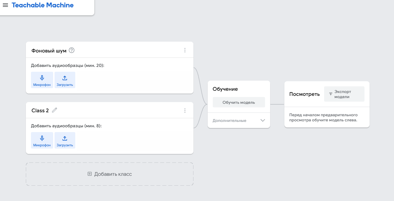The width and height of the screenshot is (394, 201).
Task: Open the hamburger main menu
Action: [5, 5]
